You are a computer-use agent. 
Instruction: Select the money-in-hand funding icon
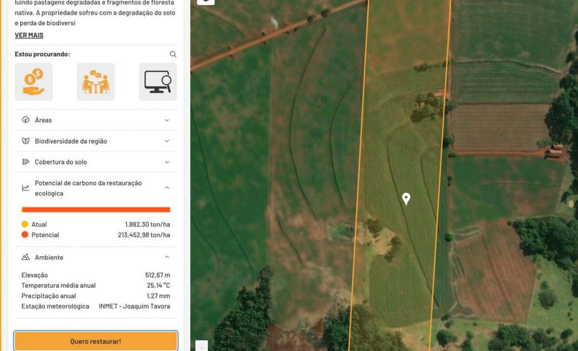[x=33, y=82]
